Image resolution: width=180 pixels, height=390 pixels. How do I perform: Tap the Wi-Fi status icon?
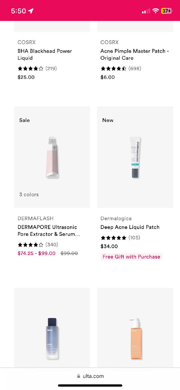click(156, 11)
